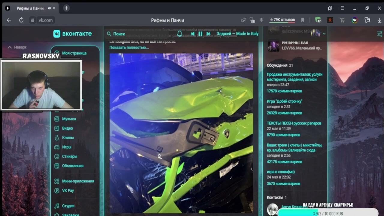The height and width of the screenshot is (216, 384).
Task: Click the donation goal progress bar
Action: click(328, 213)
